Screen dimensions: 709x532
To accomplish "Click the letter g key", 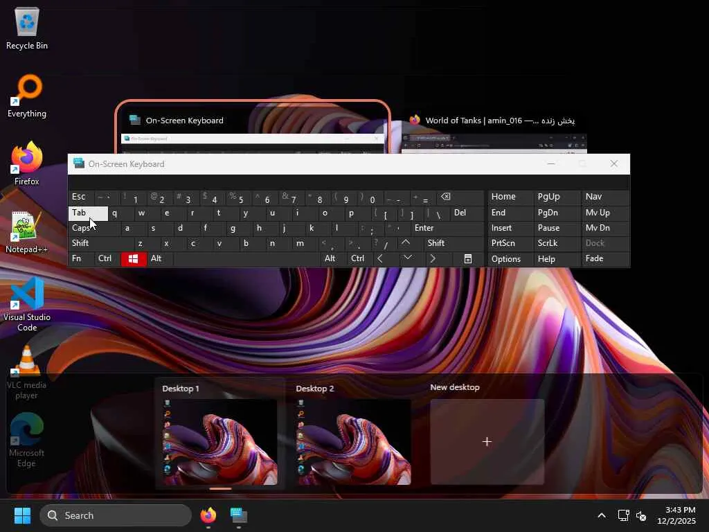I will click(239, 228).
